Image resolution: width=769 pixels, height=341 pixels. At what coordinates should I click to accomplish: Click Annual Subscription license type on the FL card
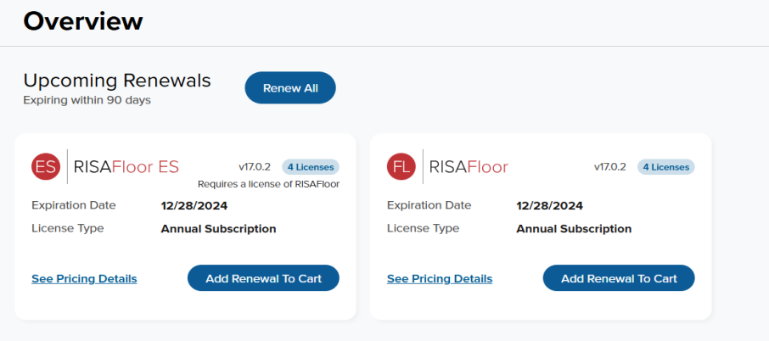coord(575,229)
